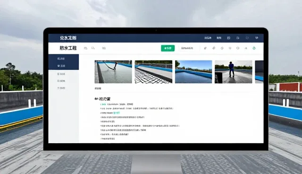Select the middle sidebar item below the navy block
This screenshot has height=174, width=302.
point(61,81)
